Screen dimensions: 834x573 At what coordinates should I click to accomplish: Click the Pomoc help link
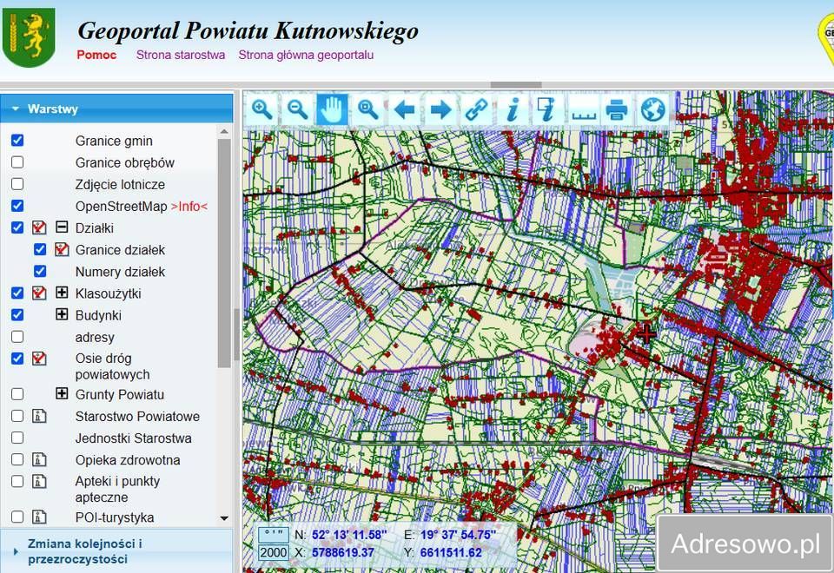coord(96,55)
